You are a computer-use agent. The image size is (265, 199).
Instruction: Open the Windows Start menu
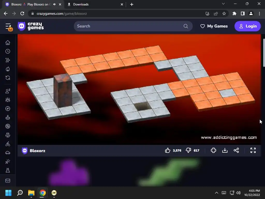point(8,193)
